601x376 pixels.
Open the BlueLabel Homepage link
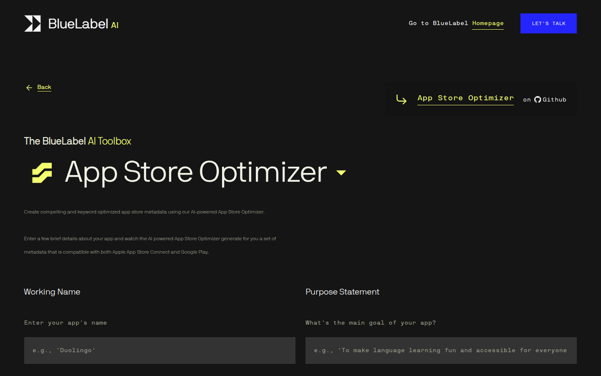(487, 23)
